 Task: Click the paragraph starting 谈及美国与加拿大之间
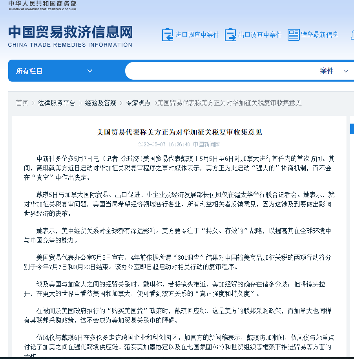point(175,289)
